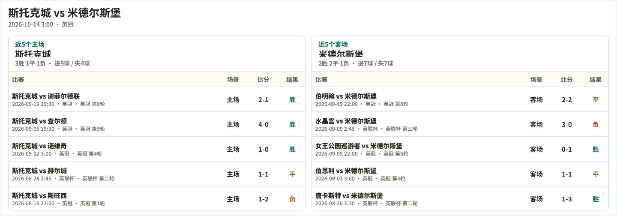Image resolution: width=617 pixels, height=216 pixels.
Task: Click the 负 result for 斯旺西 match
Action: pyautogui.click(x=292, y=199)
